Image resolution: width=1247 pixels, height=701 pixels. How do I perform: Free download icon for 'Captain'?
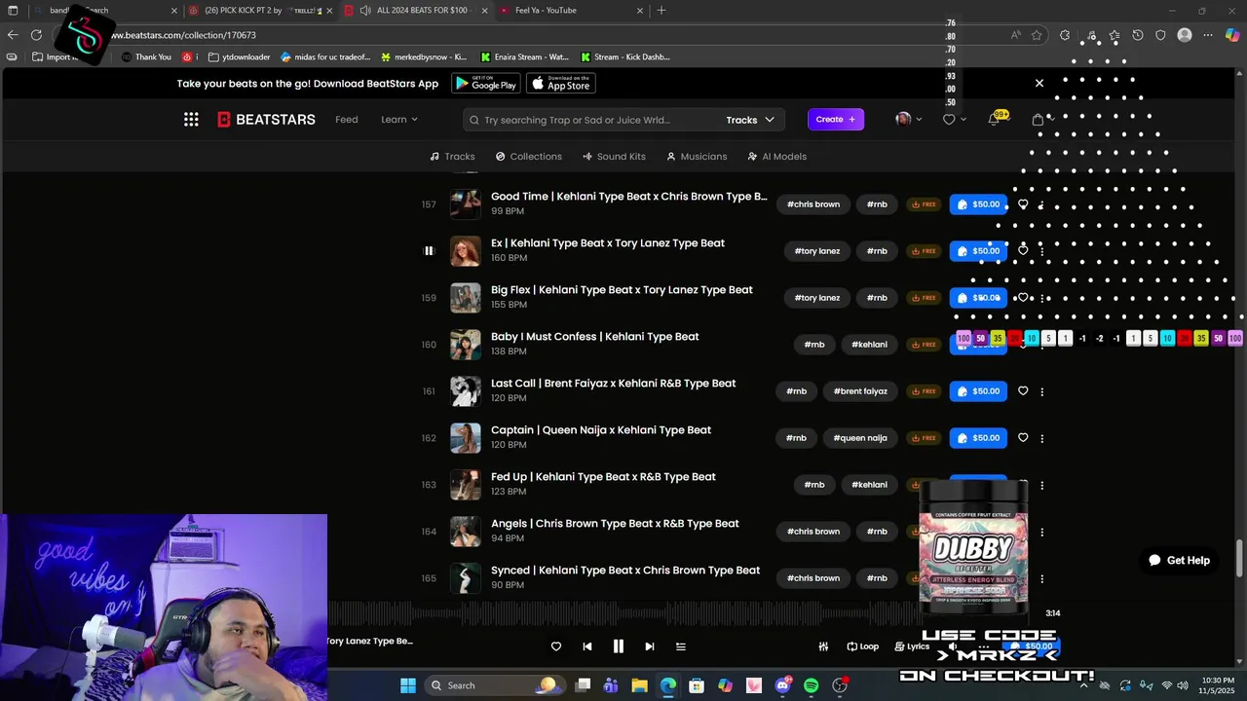point(923,438)
